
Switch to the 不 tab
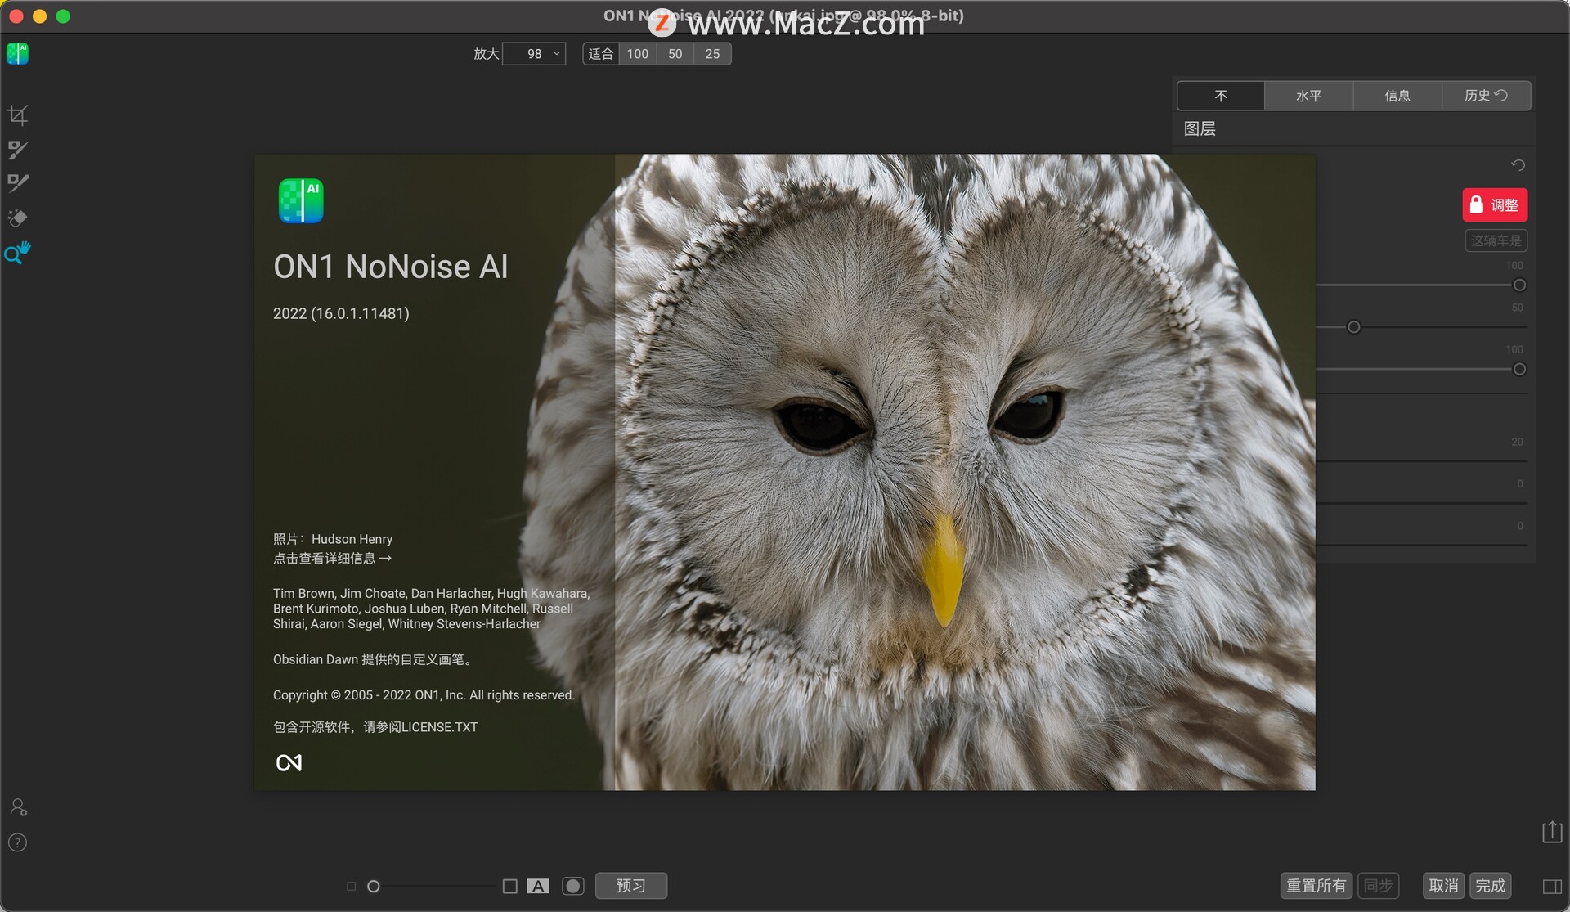tap(1221, 96)
